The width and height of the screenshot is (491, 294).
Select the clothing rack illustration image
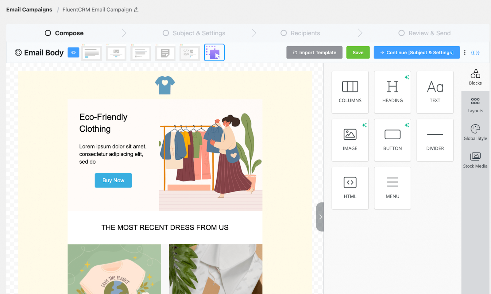tap(211, 156)
